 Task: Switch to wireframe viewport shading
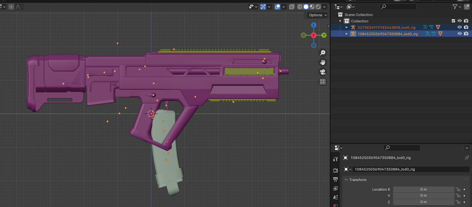click(x=300, y=7)
